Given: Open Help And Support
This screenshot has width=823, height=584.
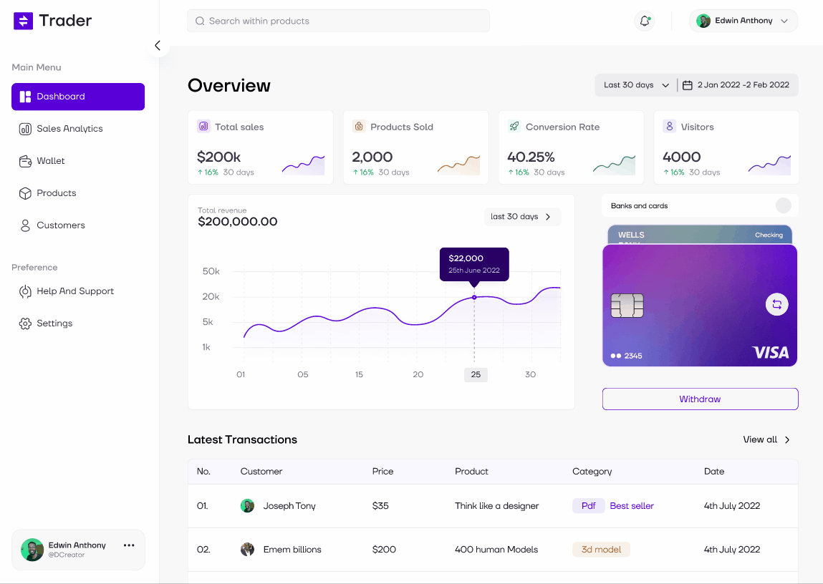Looking at the screenshot, I should pyautogui.click(x=75, y=291).
